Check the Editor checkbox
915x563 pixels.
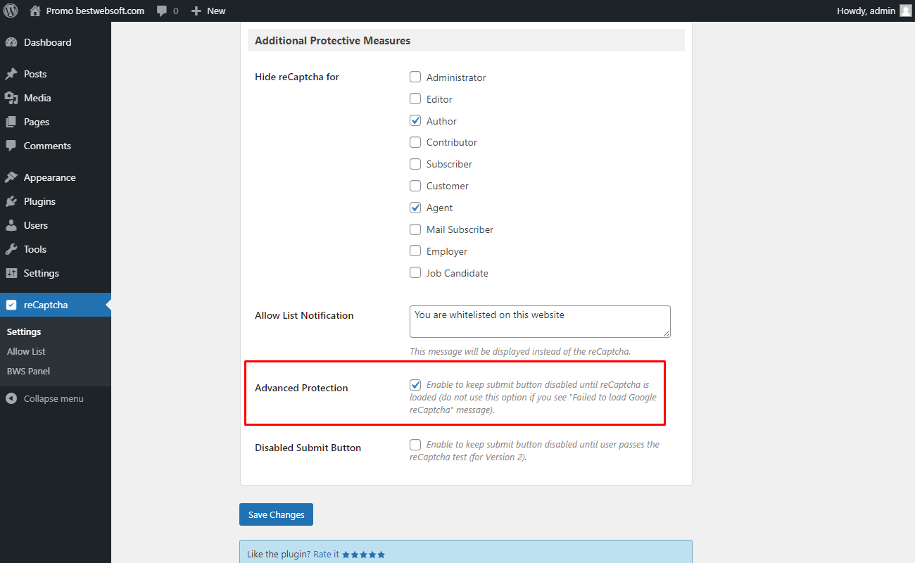[x=415, y=99]
